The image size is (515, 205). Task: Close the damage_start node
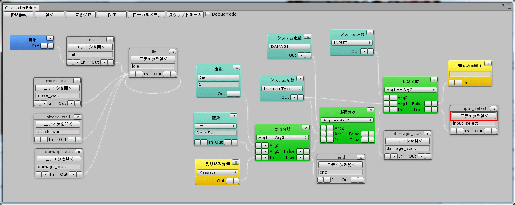click(x=427, y=134)
